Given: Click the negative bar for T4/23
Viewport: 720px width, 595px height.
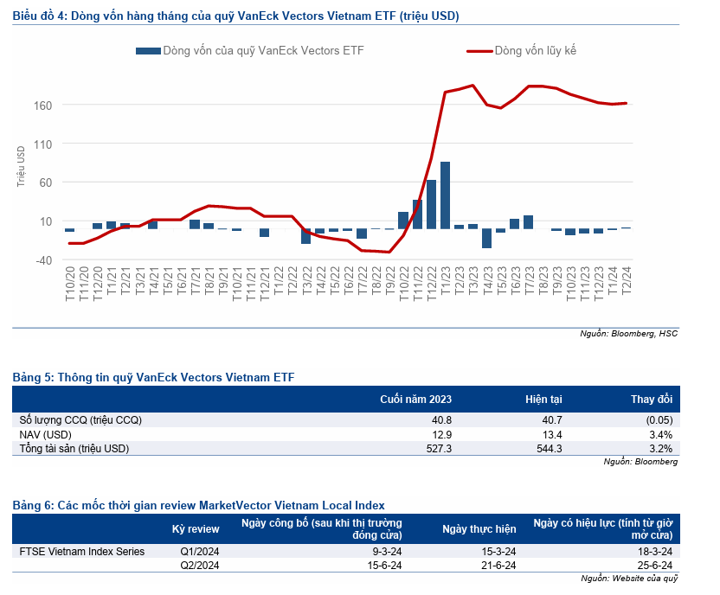Looking at the screenshot, I should coord(486,238).
